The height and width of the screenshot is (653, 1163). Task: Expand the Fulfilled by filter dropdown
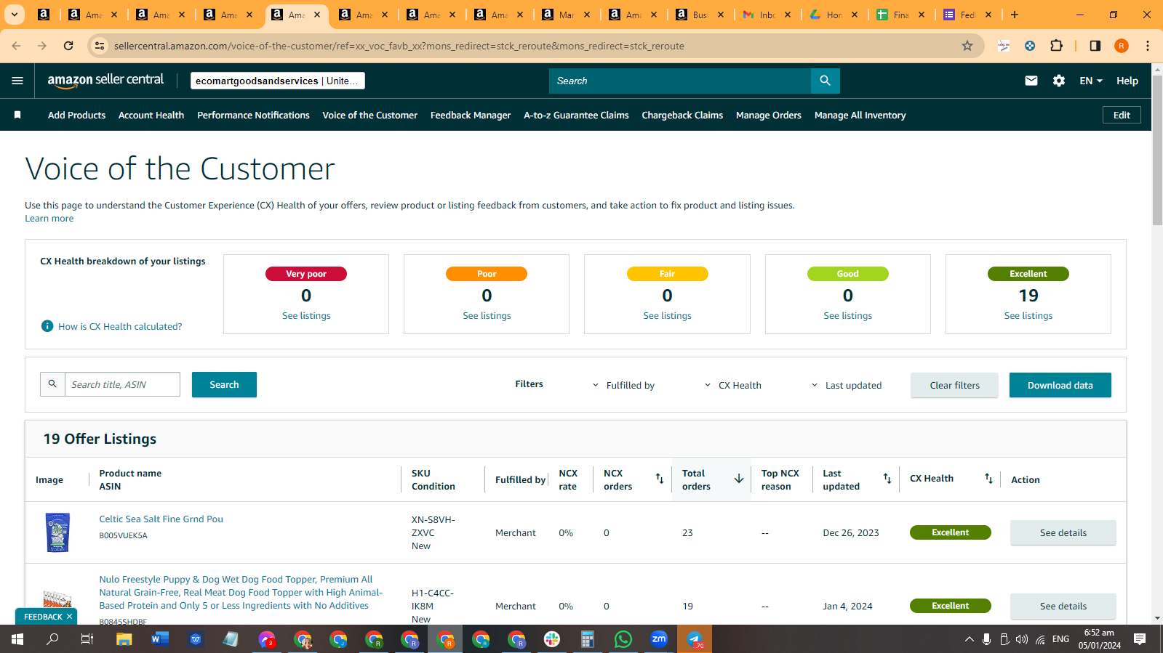[x=623, y=385]
